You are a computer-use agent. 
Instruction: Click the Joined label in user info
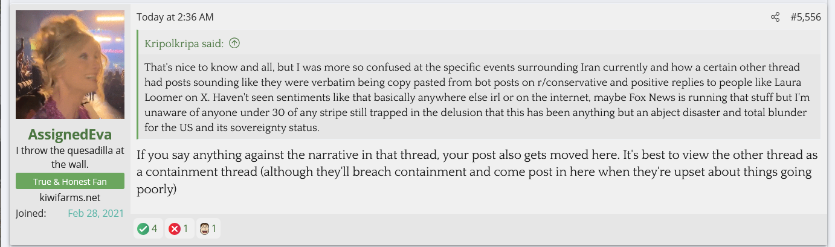[31, 213]
